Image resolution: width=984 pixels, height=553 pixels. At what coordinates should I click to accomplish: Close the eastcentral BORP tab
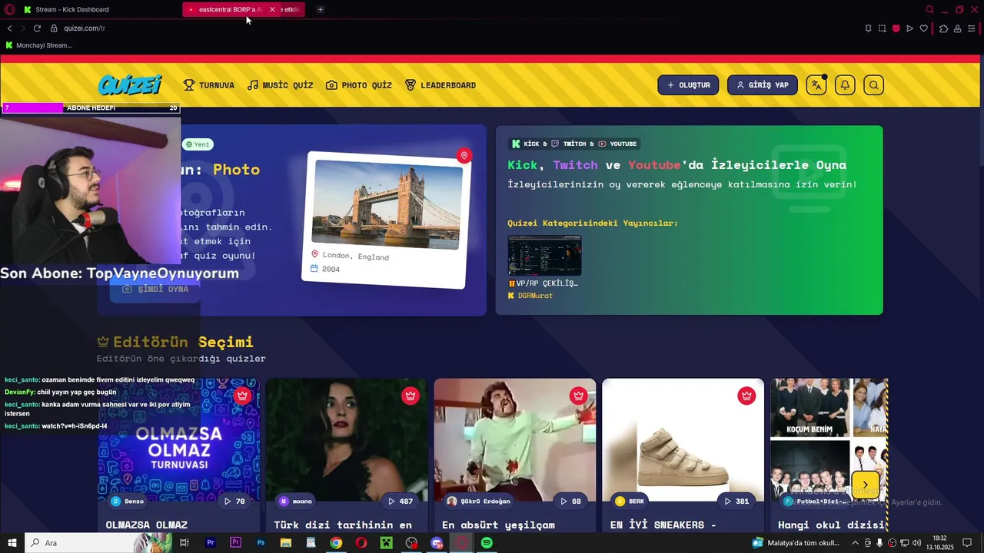[272, 9]
